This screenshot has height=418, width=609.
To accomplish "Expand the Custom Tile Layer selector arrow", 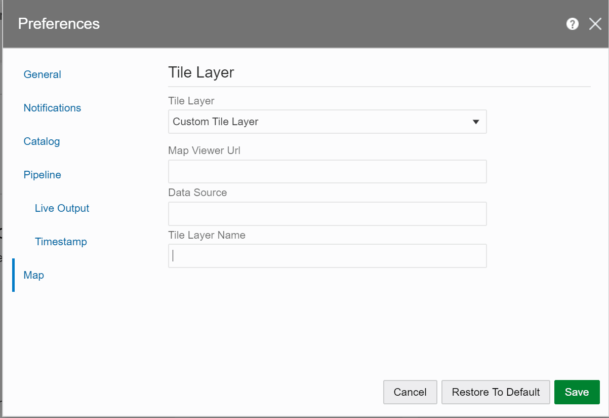I will pos(476,122).
